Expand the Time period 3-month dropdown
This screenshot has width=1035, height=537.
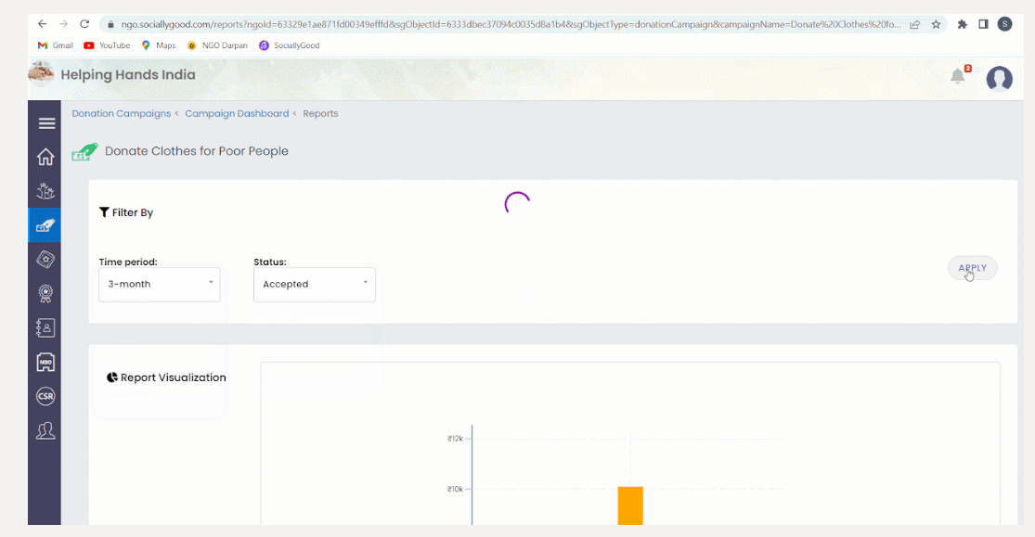point(159,285)
